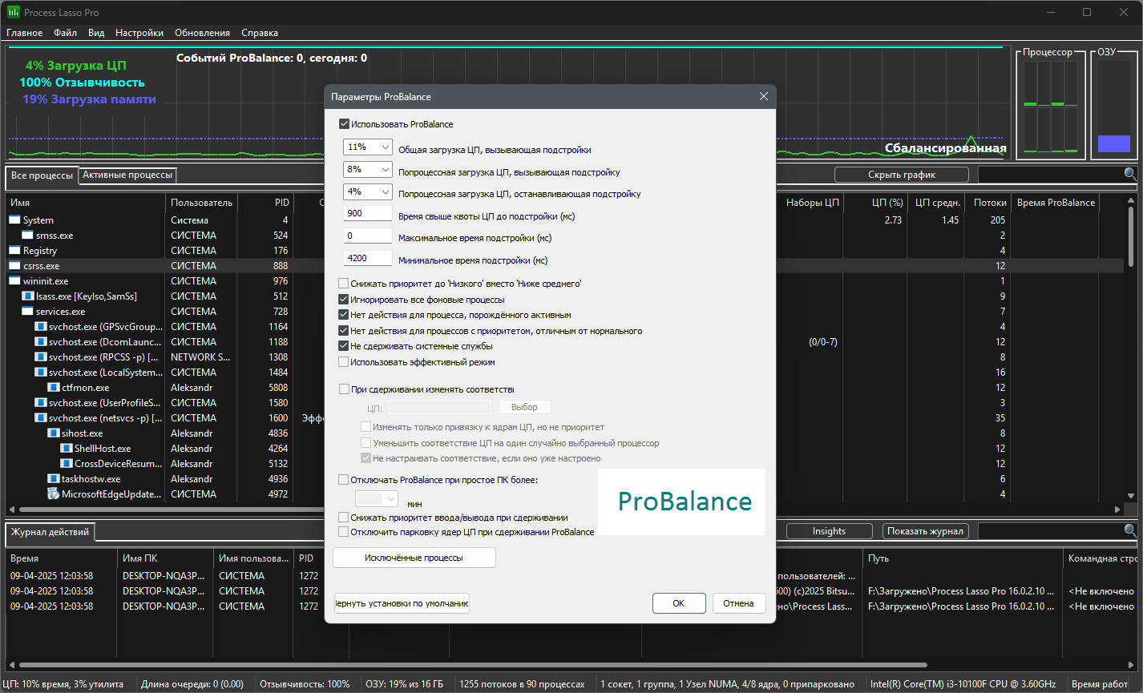
Task: Click the svchost.exe (DcomLaunch) icon
Action: (41, 342)
